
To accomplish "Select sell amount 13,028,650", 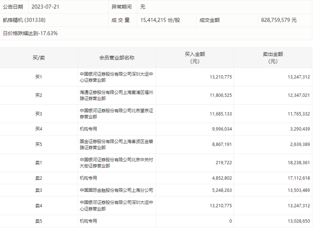I will [x=299, y=221].
